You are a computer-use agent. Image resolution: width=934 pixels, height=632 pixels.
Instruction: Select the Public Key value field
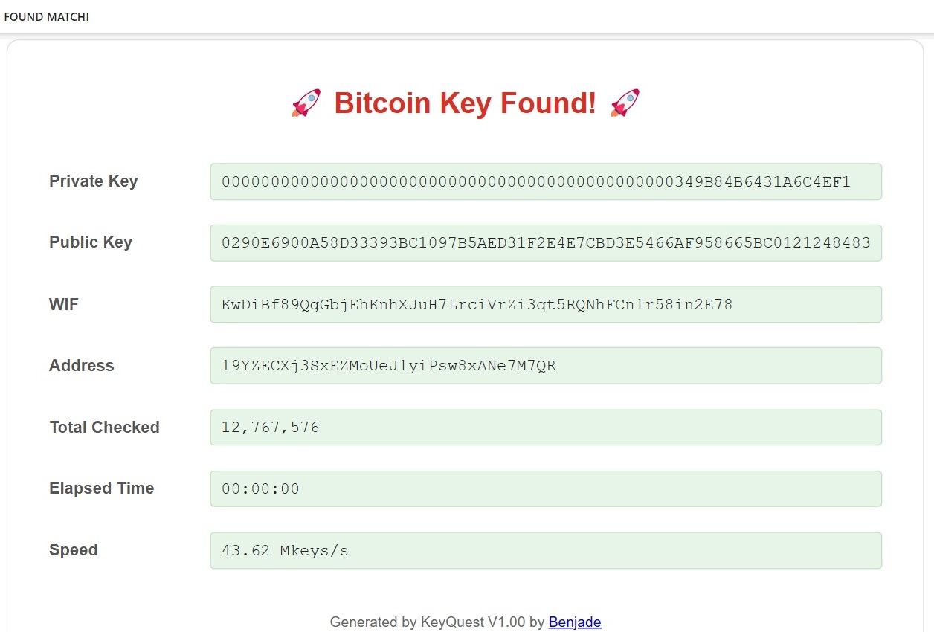coord(546,242)
